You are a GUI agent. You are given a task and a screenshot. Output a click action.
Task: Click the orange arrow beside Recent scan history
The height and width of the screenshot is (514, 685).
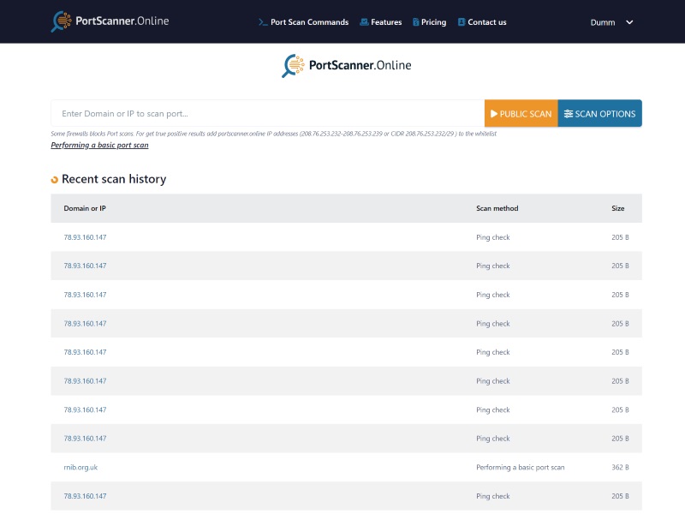point(55,180)
